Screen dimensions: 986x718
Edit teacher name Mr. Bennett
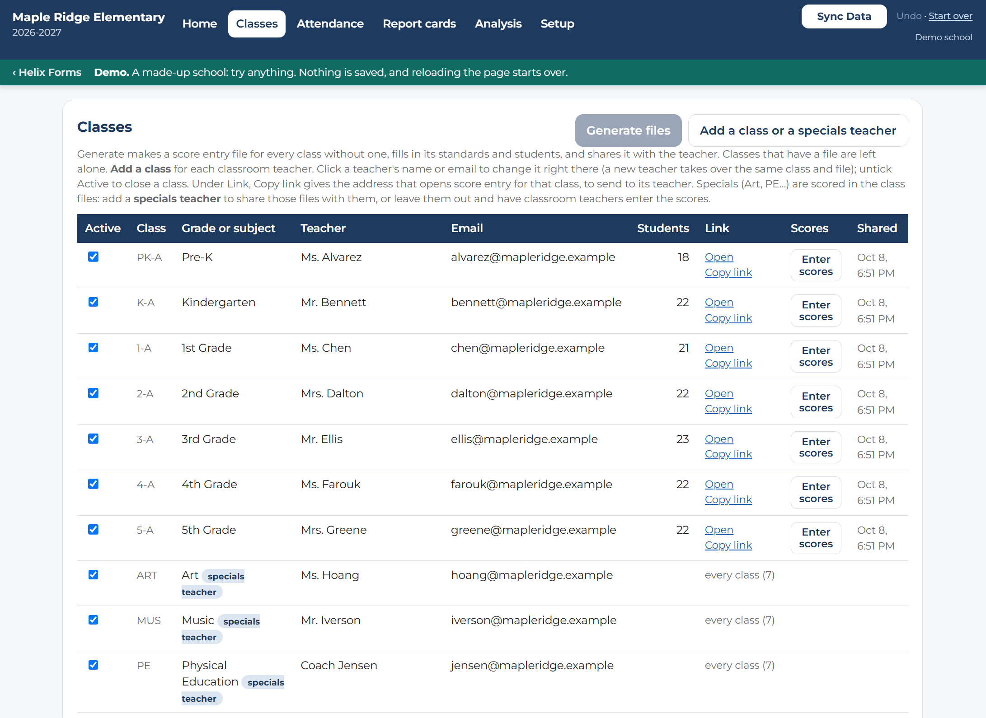[333, 303]
